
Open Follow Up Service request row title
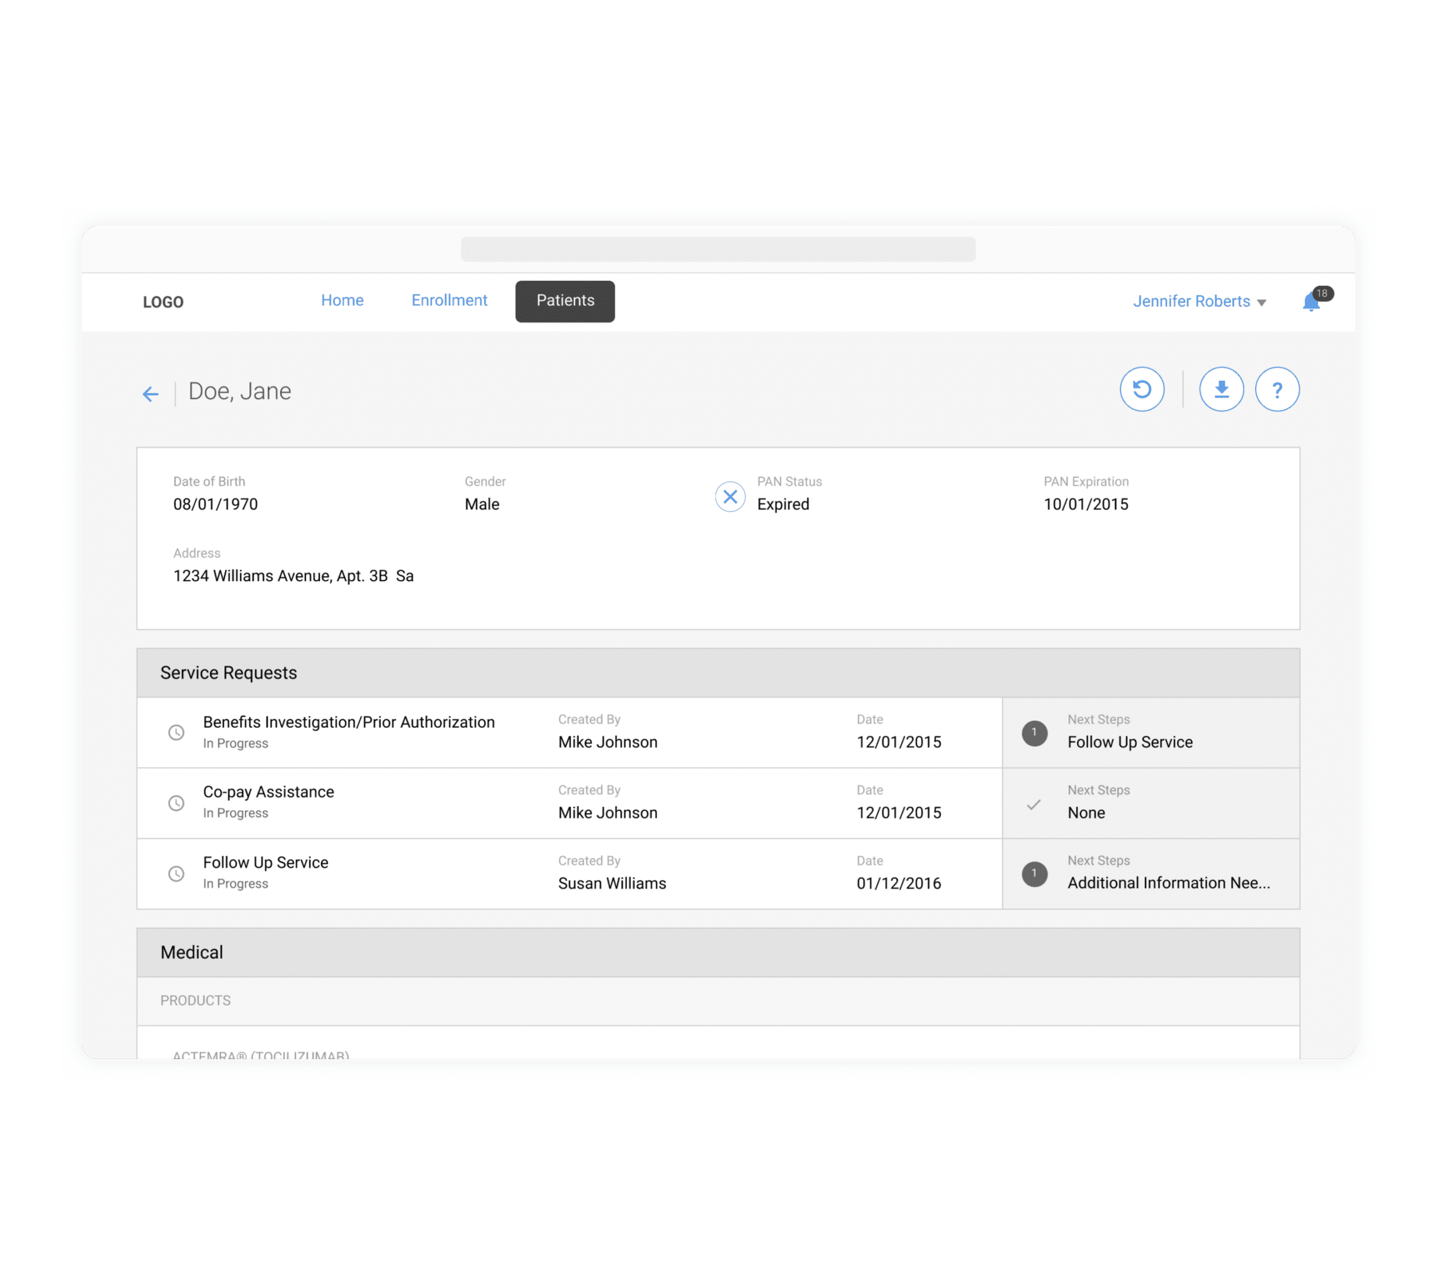[x=266, y=863]
